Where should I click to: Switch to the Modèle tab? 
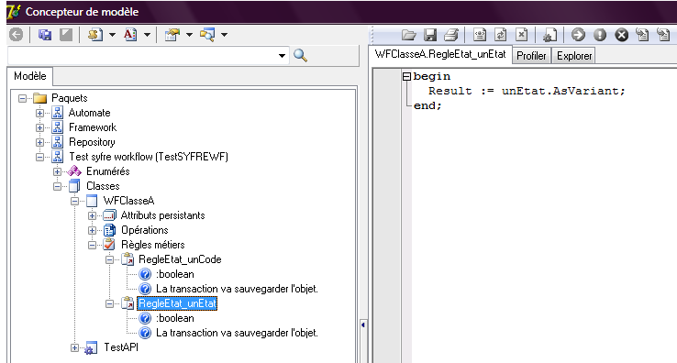point(29,76)
